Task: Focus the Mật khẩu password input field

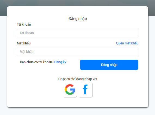Action: point(78,52)
